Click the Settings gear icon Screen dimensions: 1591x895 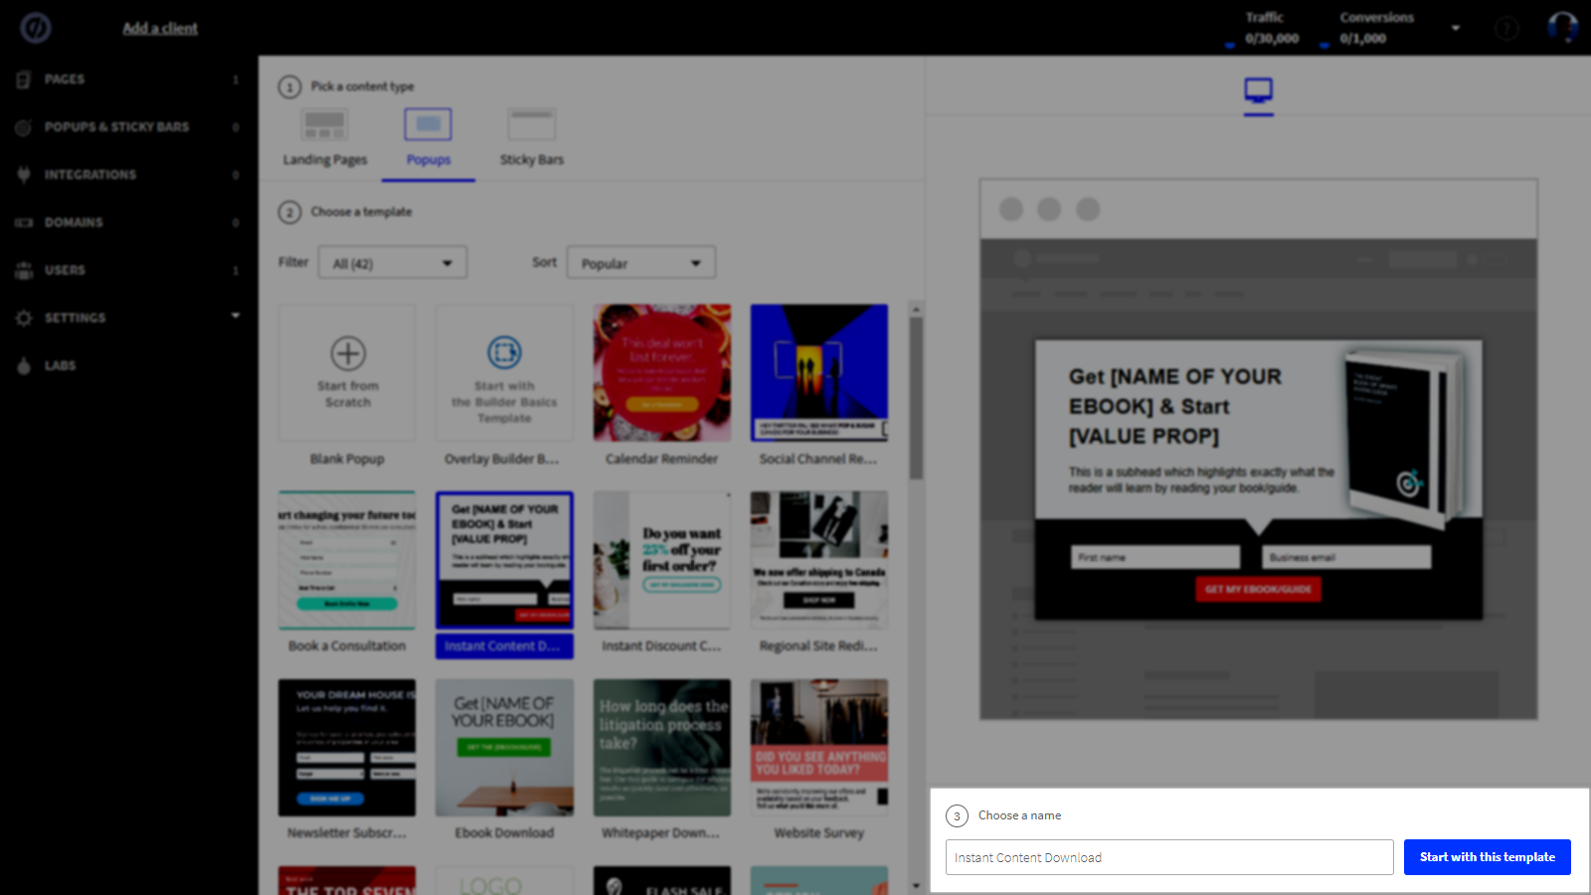pos(24,318)
